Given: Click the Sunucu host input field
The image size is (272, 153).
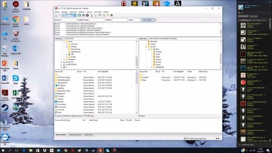Looking at the screenshot, I should (x=69, y=20).
